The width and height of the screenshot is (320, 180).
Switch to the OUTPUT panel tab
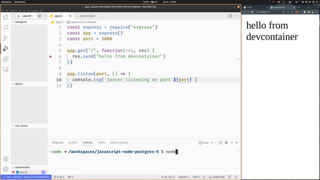72,142
